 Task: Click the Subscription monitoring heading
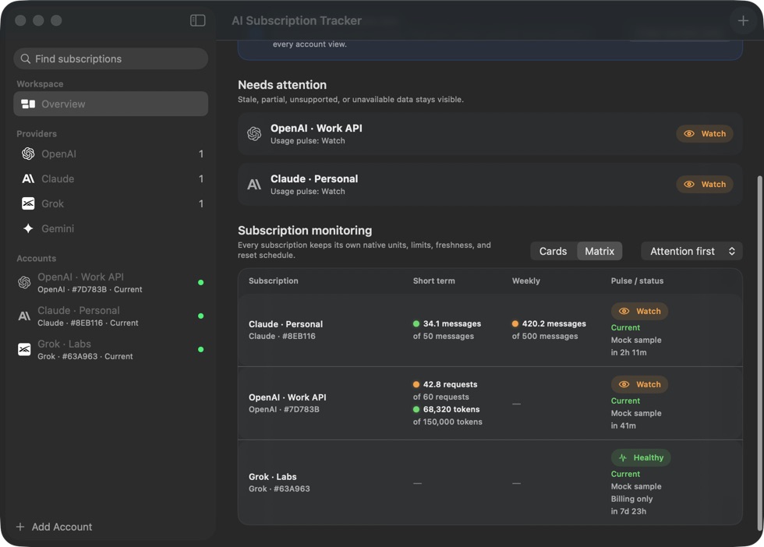305,231
